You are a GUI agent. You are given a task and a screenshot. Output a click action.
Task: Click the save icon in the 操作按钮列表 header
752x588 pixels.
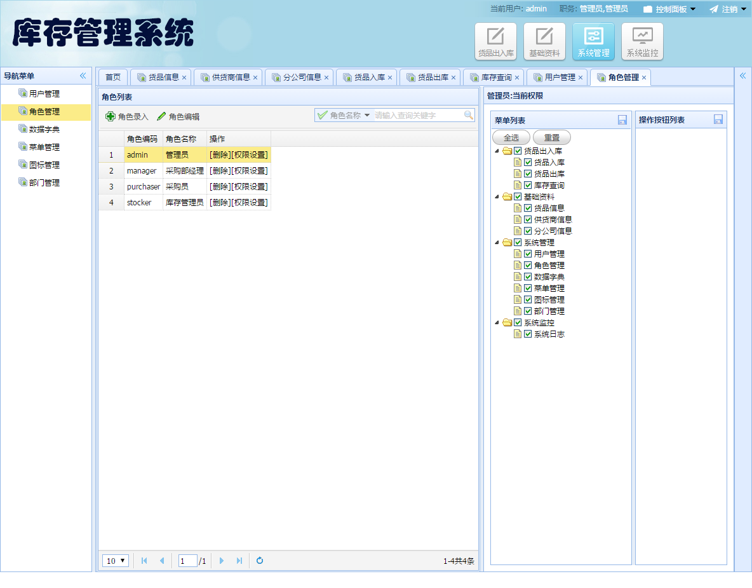pyautogui.click(x=718, y=120)
